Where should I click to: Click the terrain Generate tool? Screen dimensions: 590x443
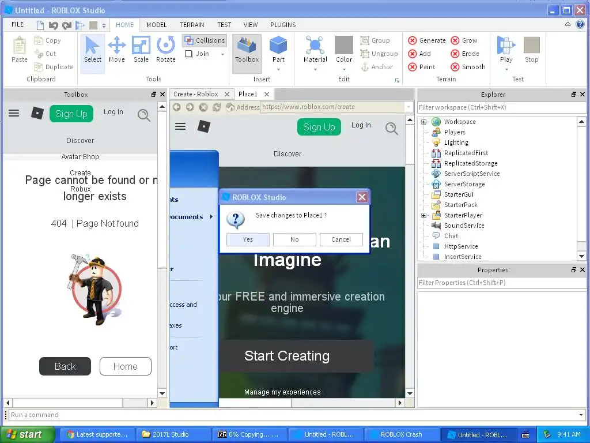click(x=427, y=40)
